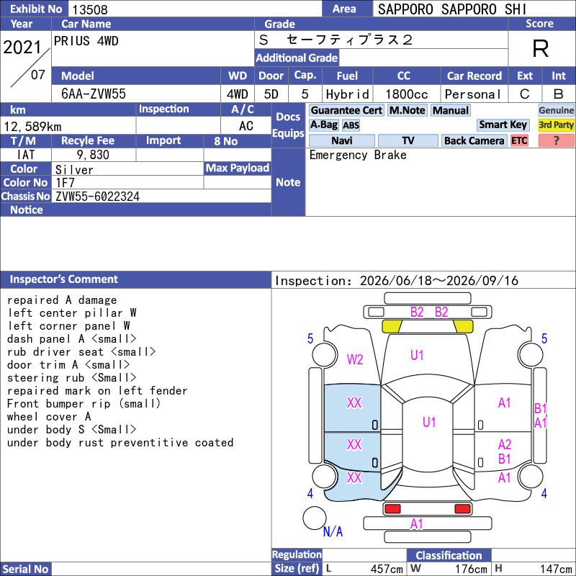Click the length 457cm value

tap(387, 569)
